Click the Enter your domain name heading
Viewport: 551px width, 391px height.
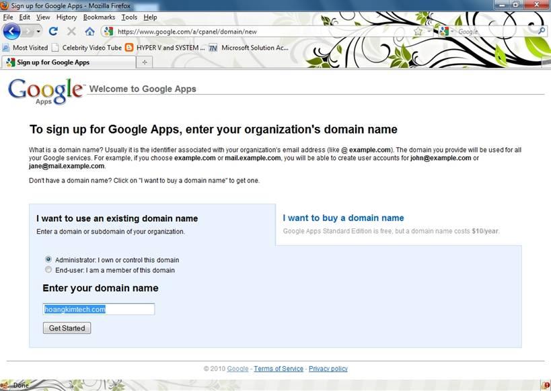pyautogui.click(x=100, y=288)
